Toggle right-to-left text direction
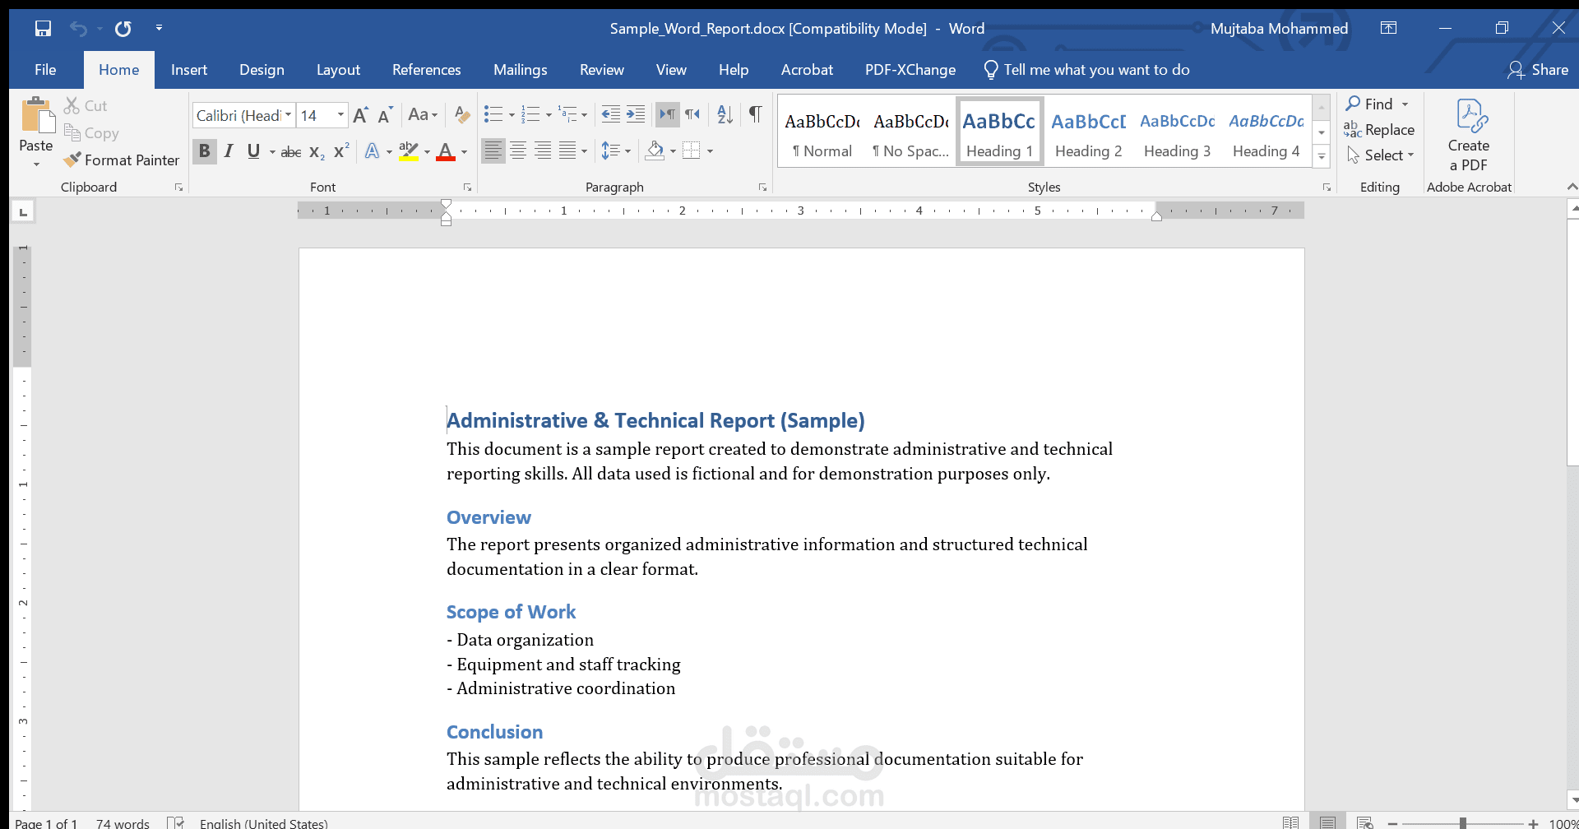 (x=693, y=115)
